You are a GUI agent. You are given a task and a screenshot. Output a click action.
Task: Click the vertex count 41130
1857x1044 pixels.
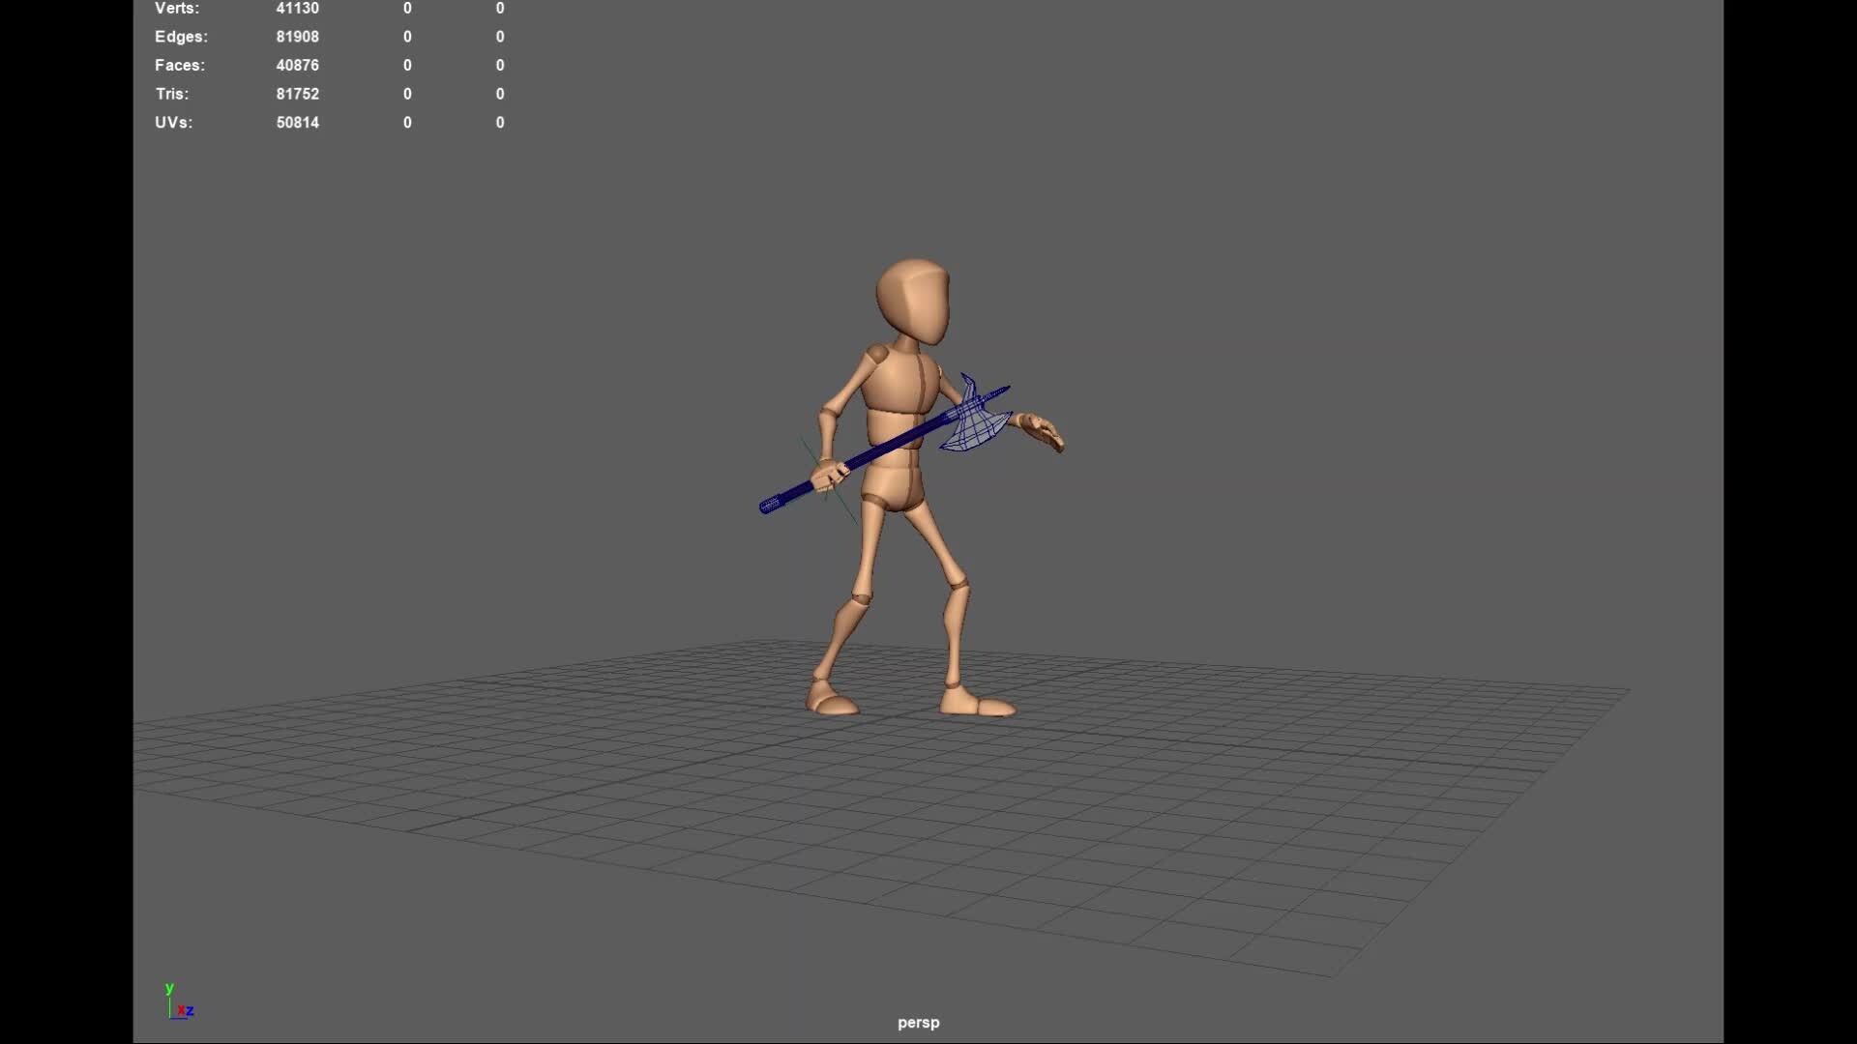click(297, 8)
